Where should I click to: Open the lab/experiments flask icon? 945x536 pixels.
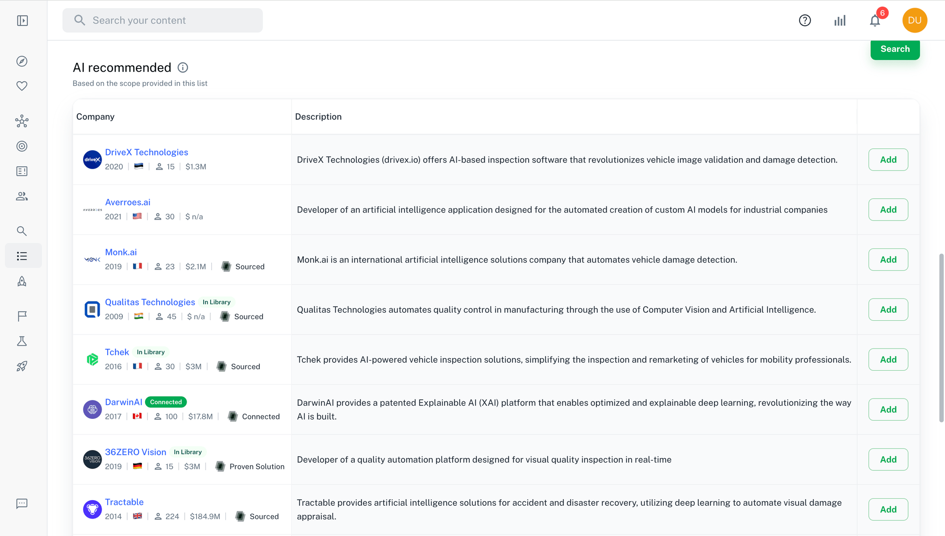pos(22,341)
